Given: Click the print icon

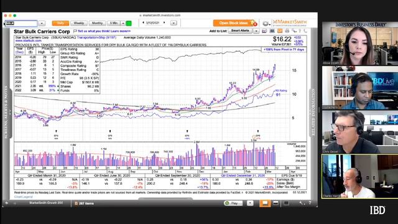Looking at the screenshot, I should pyautogui.click(x=287, y=31).
